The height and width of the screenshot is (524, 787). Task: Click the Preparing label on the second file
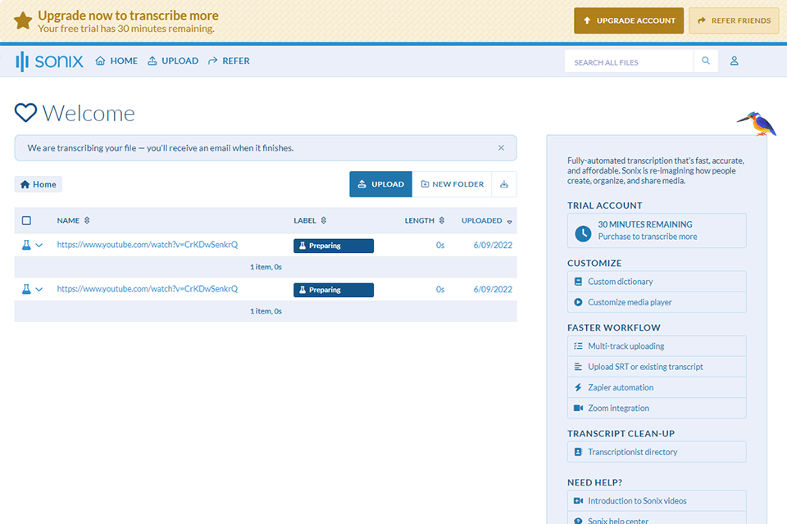pyautogui.click(x=334, y=290)
